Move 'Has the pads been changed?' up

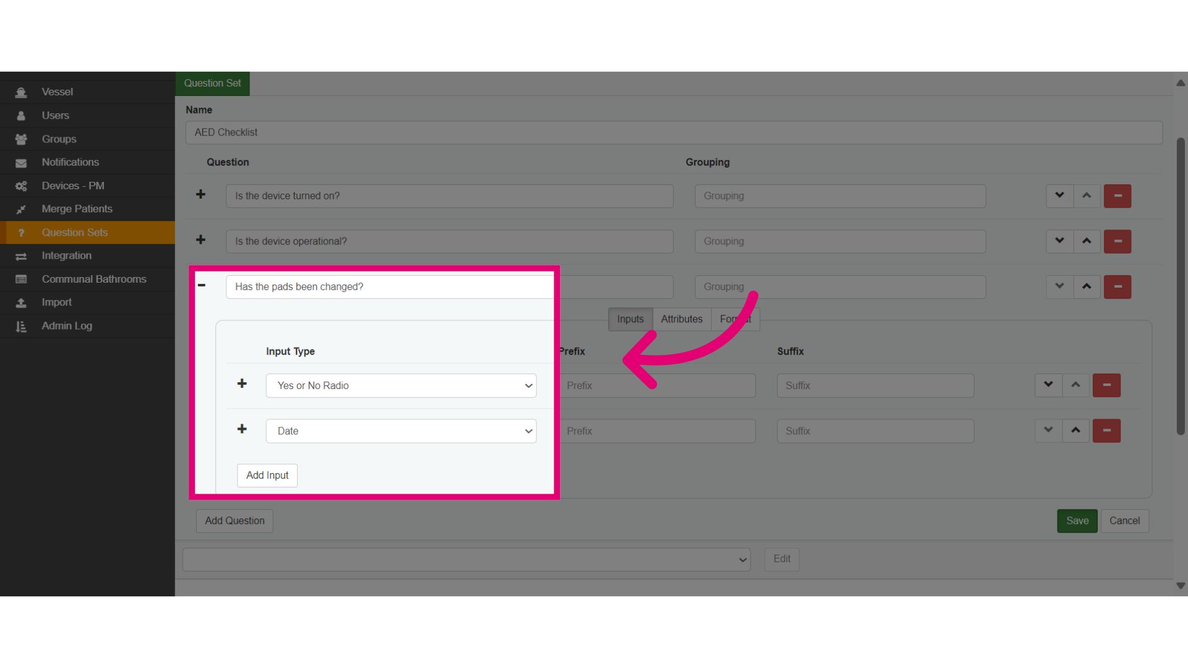pos(1087,286)
